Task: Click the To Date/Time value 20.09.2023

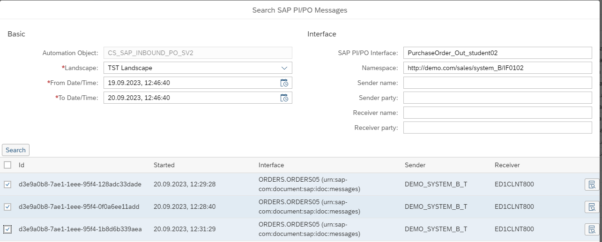Action: [139, 98]
